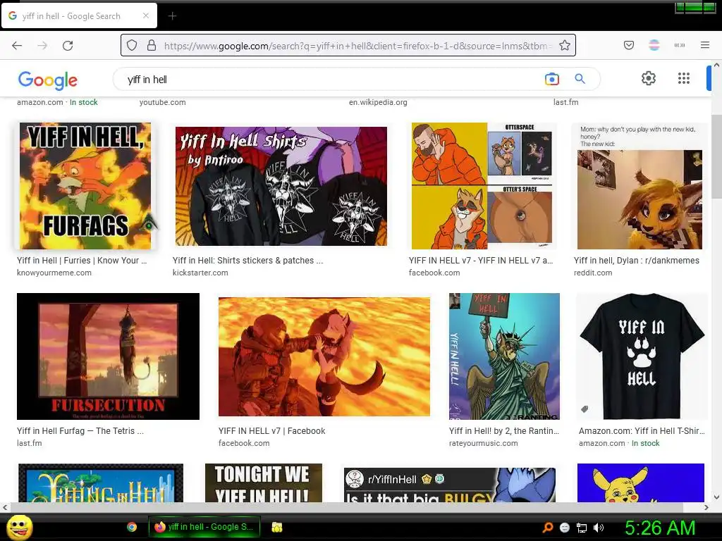Click the vertical scrollbar thumb
722x541 pixels.
coord(716,156)
